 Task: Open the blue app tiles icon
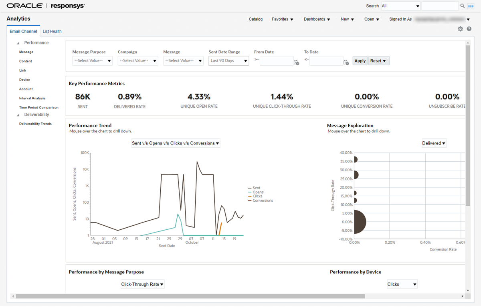[x=471, y=6]
